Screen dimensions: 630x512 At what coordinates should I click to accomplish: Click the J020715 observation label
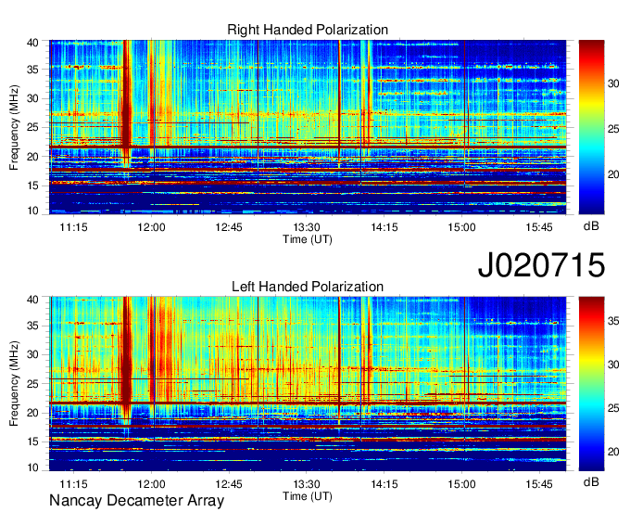[x=541, y=265]
